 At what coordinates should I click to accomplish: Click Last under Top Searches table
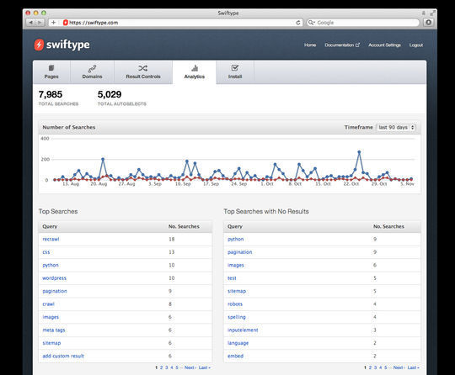(204, 367)
